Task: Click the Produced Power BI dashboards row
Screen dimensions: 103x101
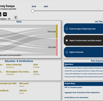Action: tap(84, 77)
